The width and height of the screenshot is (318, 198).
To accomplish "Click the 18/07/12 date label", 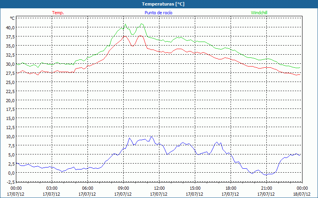I will tap(302, 194).
